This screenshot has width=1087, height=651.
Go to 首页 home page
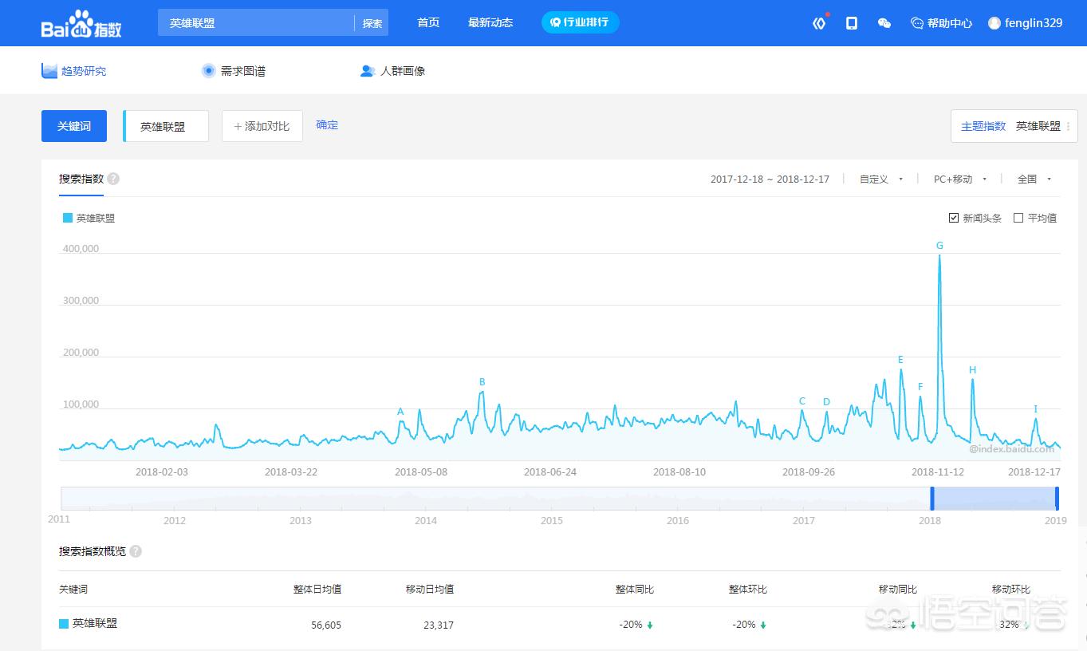[x=428, y=22]
